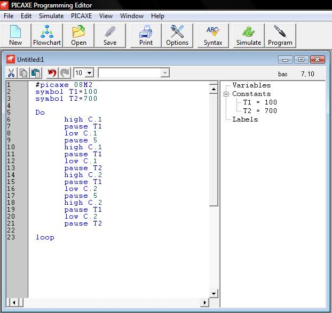Open the font size dropdown
This screenshot has width=332, height=313.
tap(89, 73)
